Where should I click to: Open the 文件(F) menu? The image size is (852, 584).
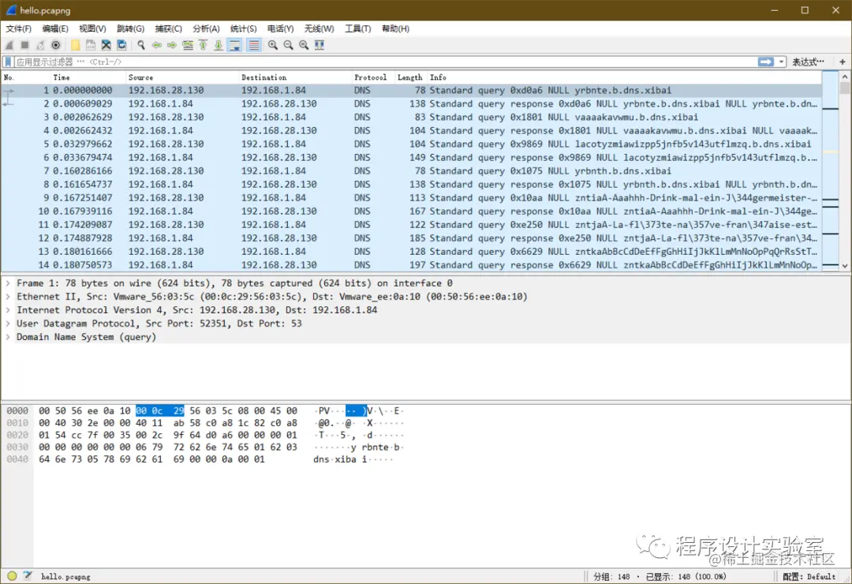click(x=18, y=29)
